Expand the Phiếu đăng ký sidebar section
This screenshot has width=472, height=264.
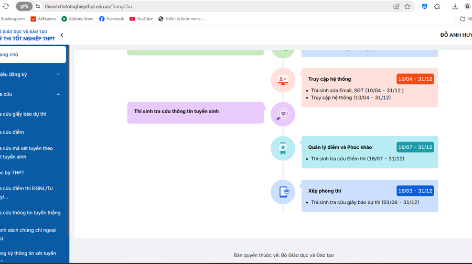pyautogui.click(x=58, y=74)
